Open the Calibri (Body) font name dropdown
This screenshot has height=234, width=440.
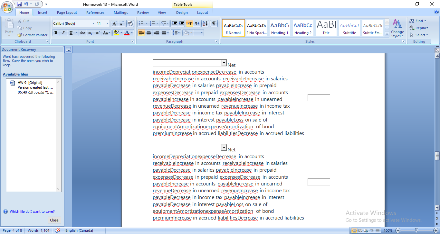click(x=93, y=23)
